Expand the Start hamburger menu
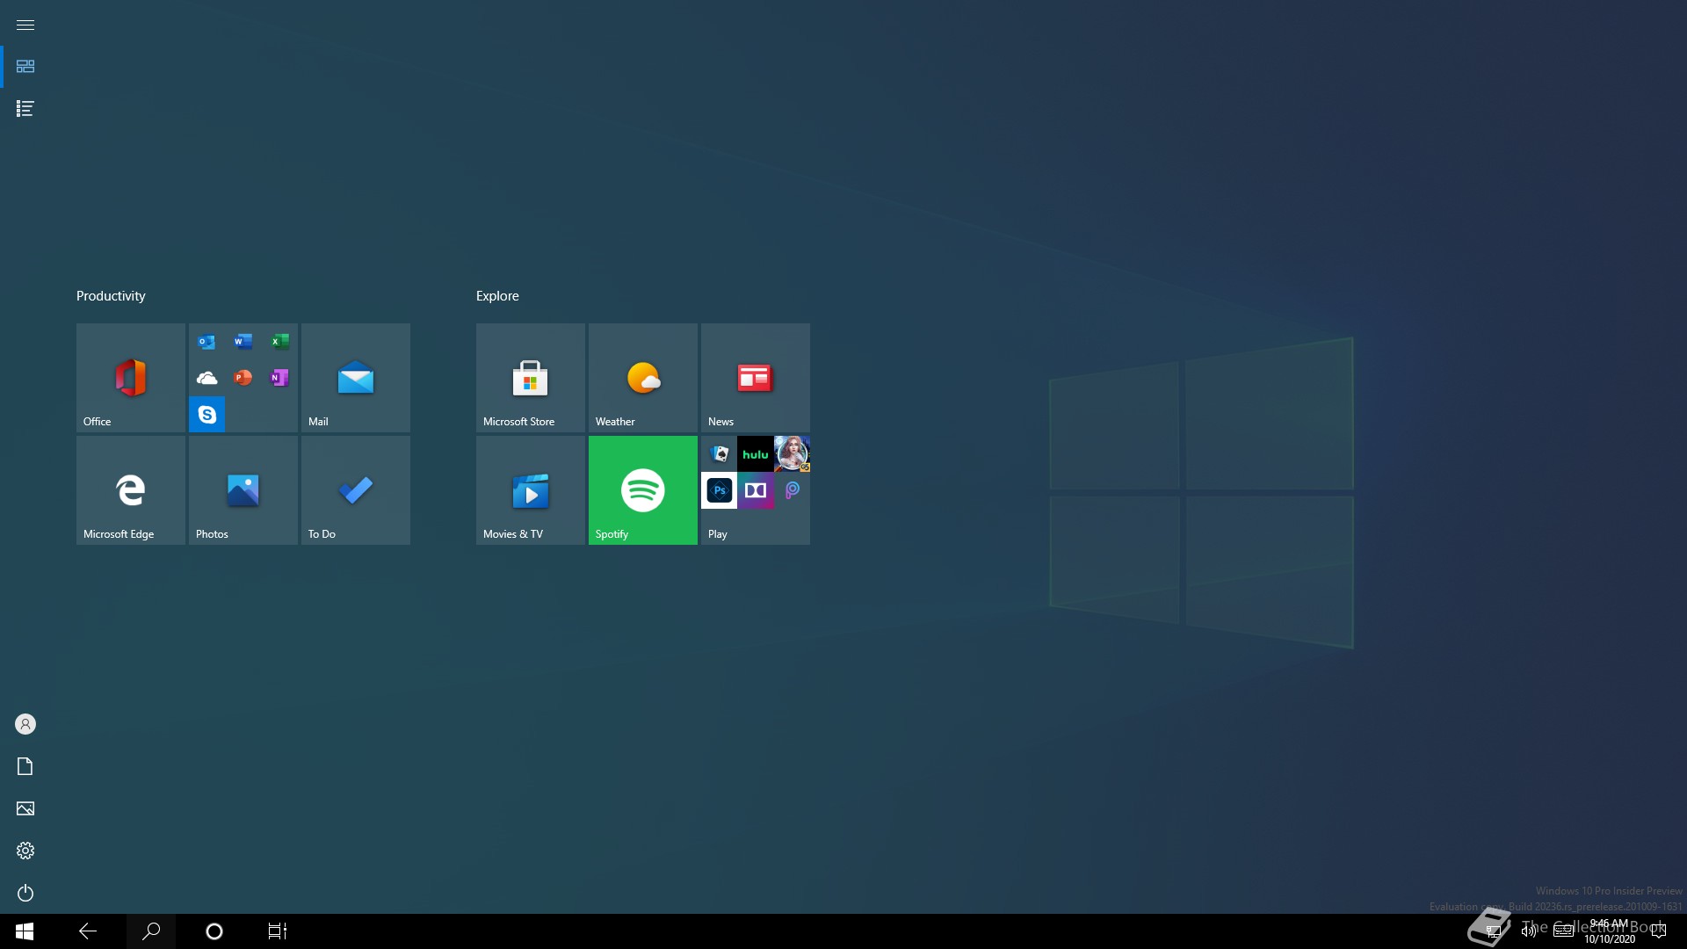Viewport: 1687px width, 949px height. tap(25, 25)
